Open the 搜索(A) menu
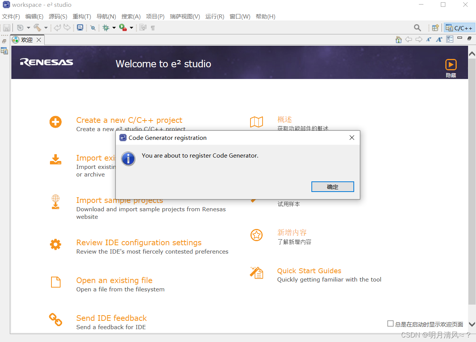The width and height of the screenshot is (476, 342). pyautogui.click(x=131, y=17)
